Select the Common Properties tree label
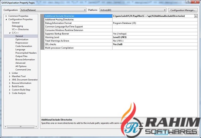Viewport: 201px width, 138px height. [18, 16]
